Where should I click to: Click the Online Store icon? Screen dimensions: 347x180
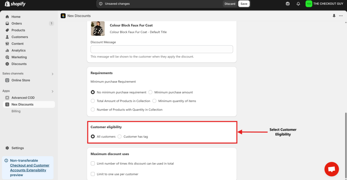tap(7, 80)
